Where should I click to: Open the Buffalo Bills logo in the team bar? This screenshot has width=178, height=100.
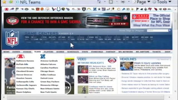click(x=12, y=9)
